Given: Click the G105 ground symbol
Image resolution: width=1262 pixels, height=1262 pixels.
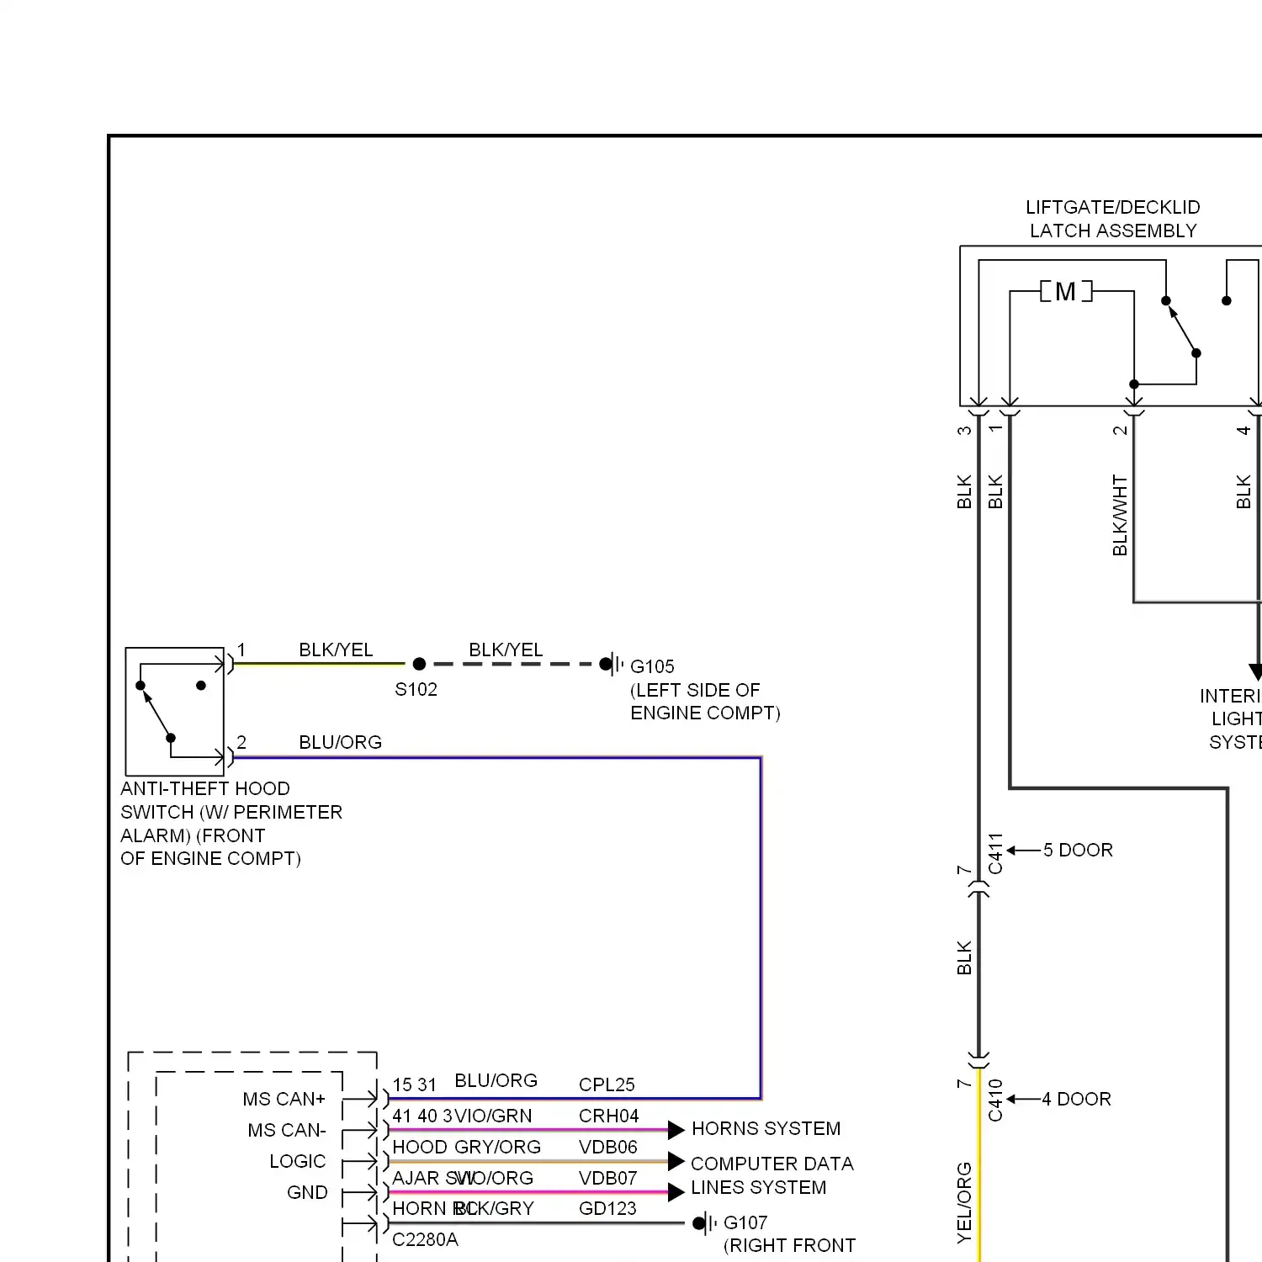Looking at the screenshot, I should tap(612, 664).
